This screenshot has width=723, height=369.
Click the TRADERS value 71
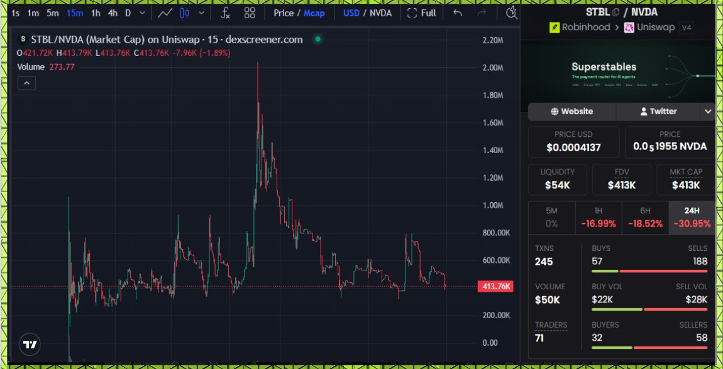click(x=539, y=338)
